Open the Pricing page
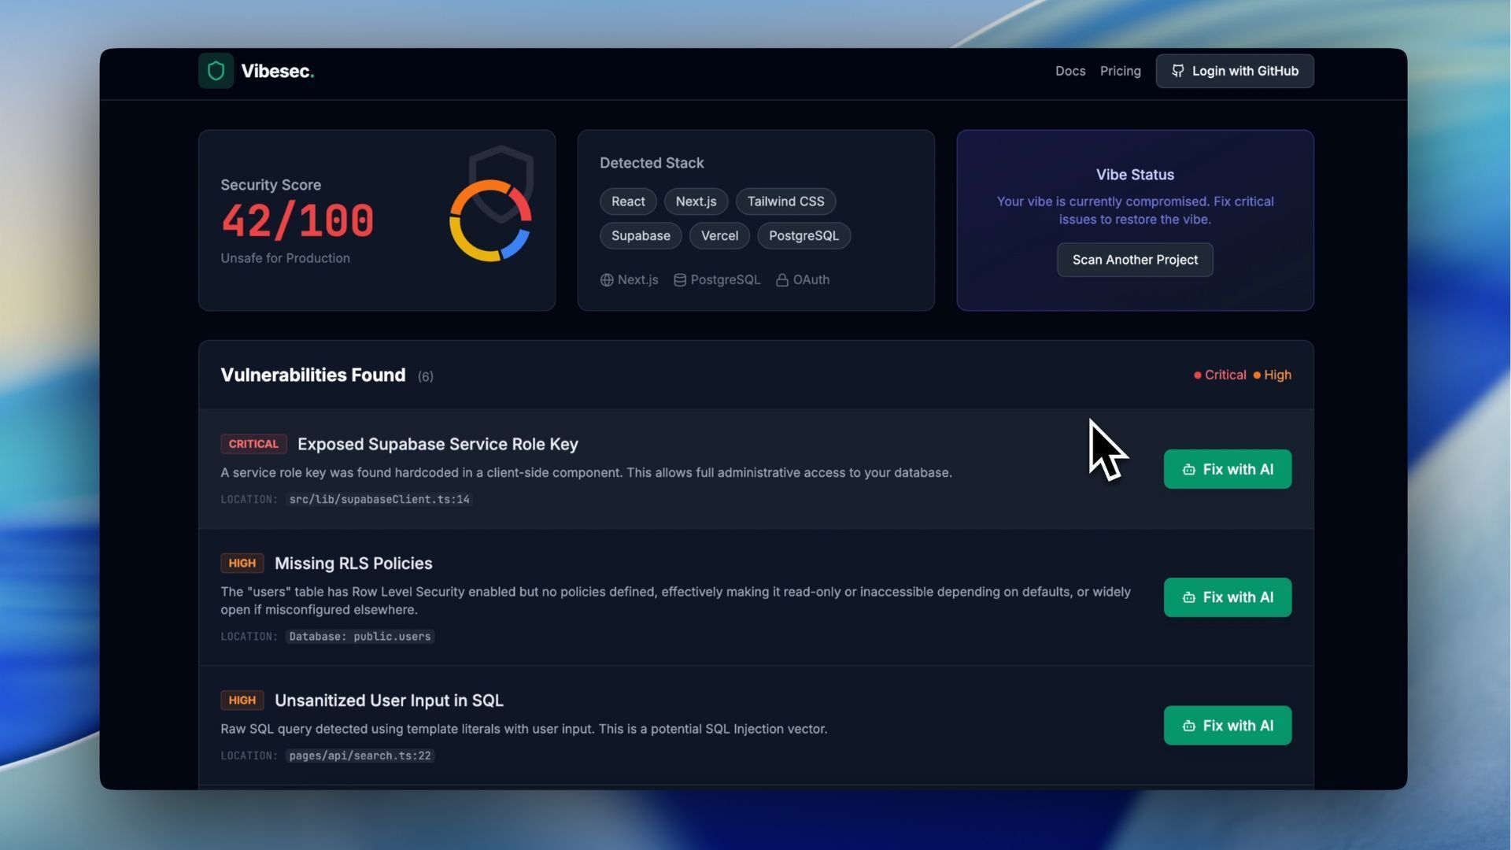The image size is (1511, 850). coord(1120,71)
